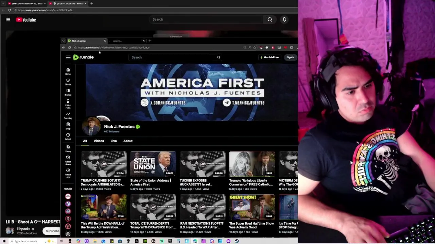435x244 pixels.
Task: Open Task View on the taskbar
Action: point(61,241)
